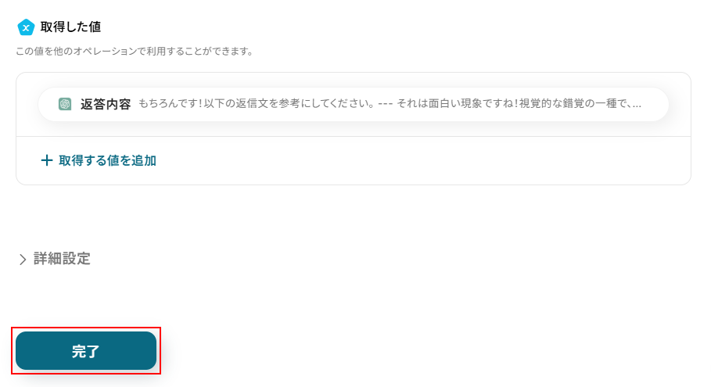711x387 pixels.
Task: Click the 取得した値 heading
Action: tap(70, 27)
